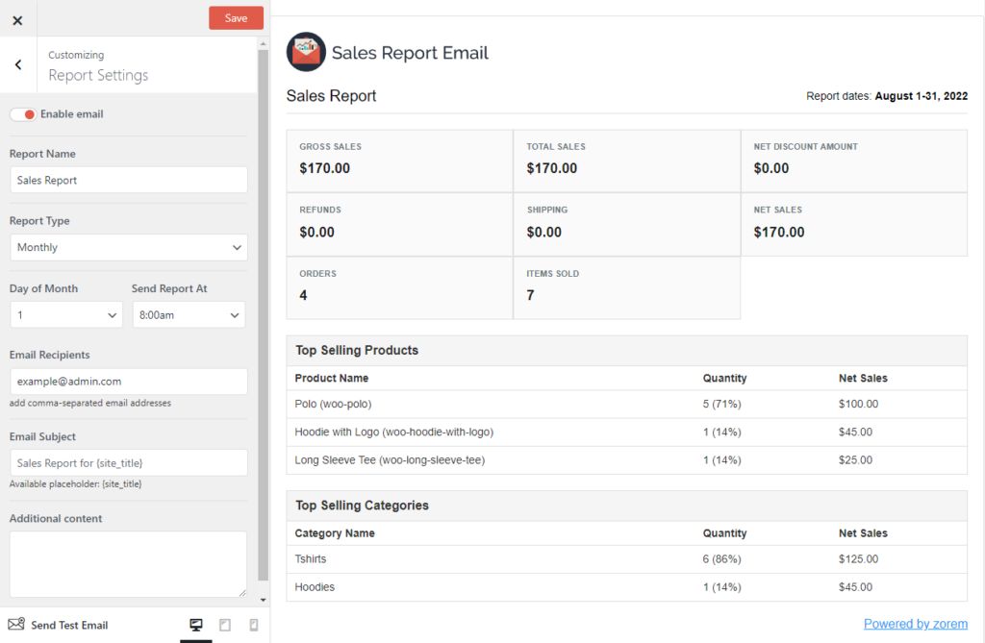Click 'add comma-separated email addresses' hint
This screenshot has height=643, width=985.
[x=89, y=403]
